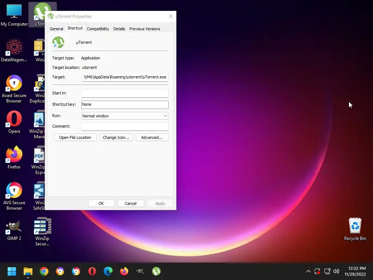This screenshot has width=373, height=280.
Task: Open File Explorer from the taskbar
Action: (28, 271)
